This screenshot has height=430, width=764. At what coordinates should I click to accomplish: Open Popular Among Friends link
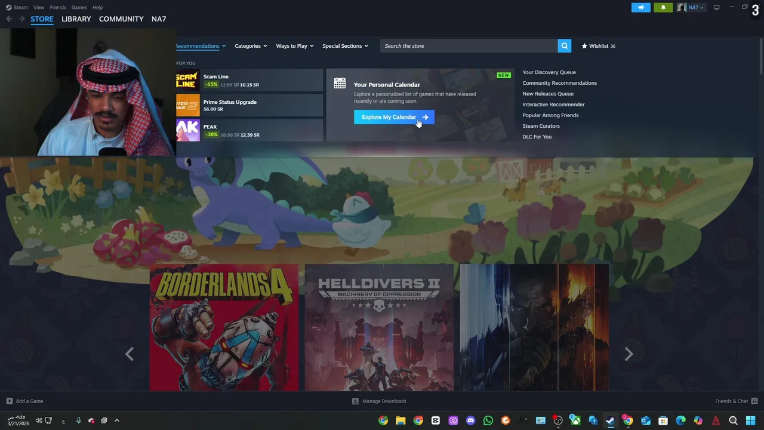click(550, 115)
